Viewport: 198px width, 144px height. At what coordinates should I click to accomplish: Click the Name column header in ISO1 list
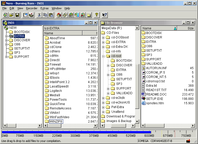63,33
